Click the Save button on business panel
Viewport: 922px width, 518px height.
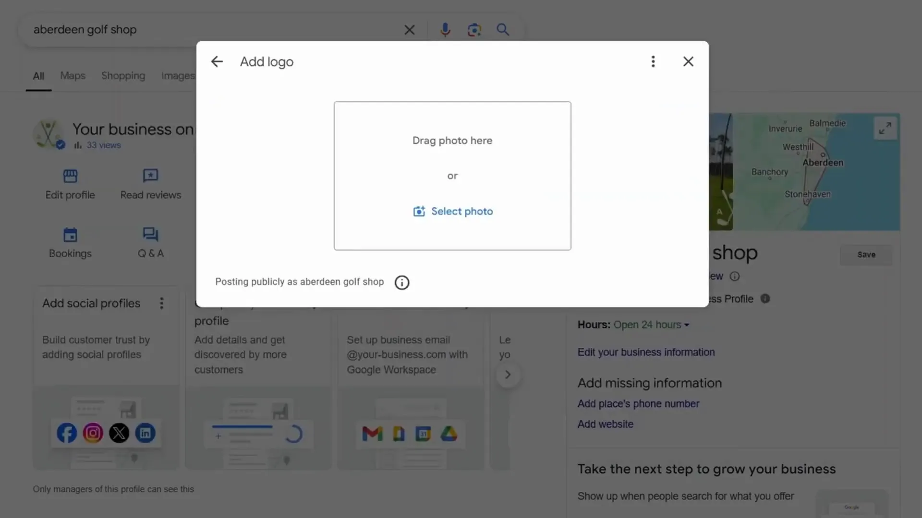[866, 255]
